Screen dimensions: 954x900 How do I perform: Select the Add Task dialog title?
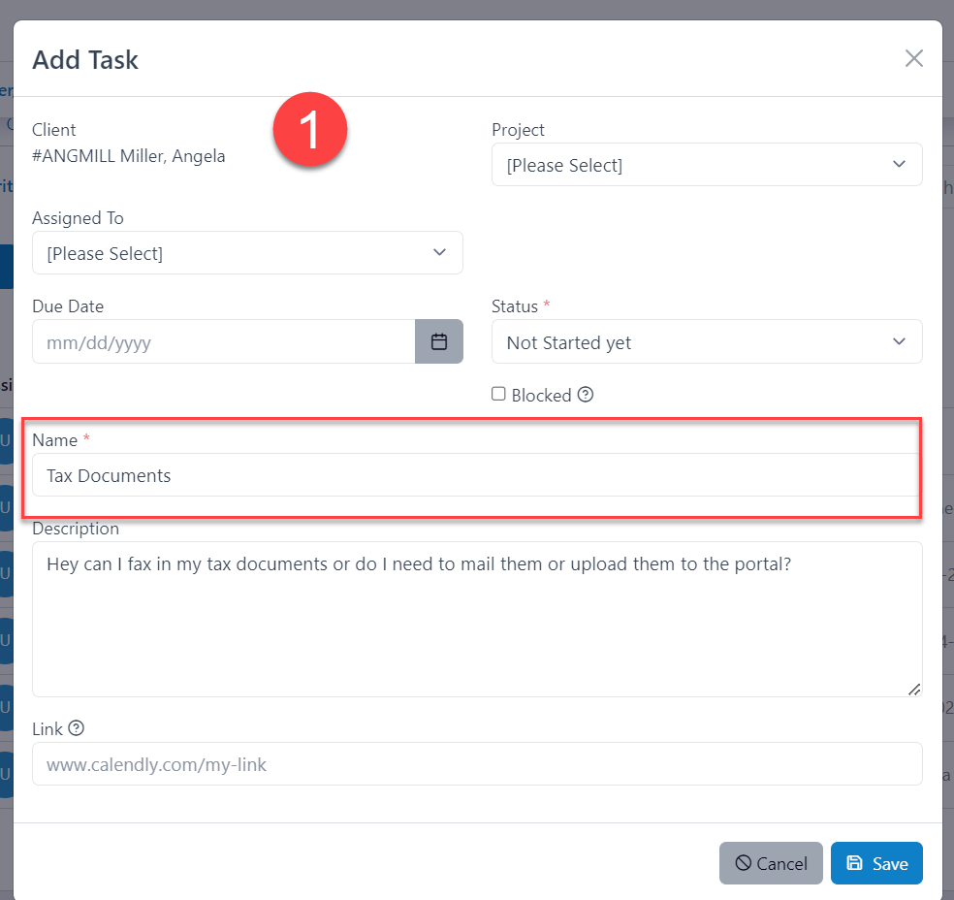(83, 59)
